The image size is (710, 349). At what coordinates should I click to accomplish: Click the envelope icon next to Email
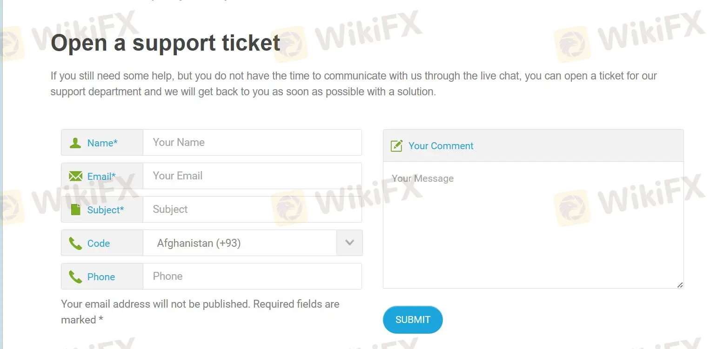[x=75, y=176]
